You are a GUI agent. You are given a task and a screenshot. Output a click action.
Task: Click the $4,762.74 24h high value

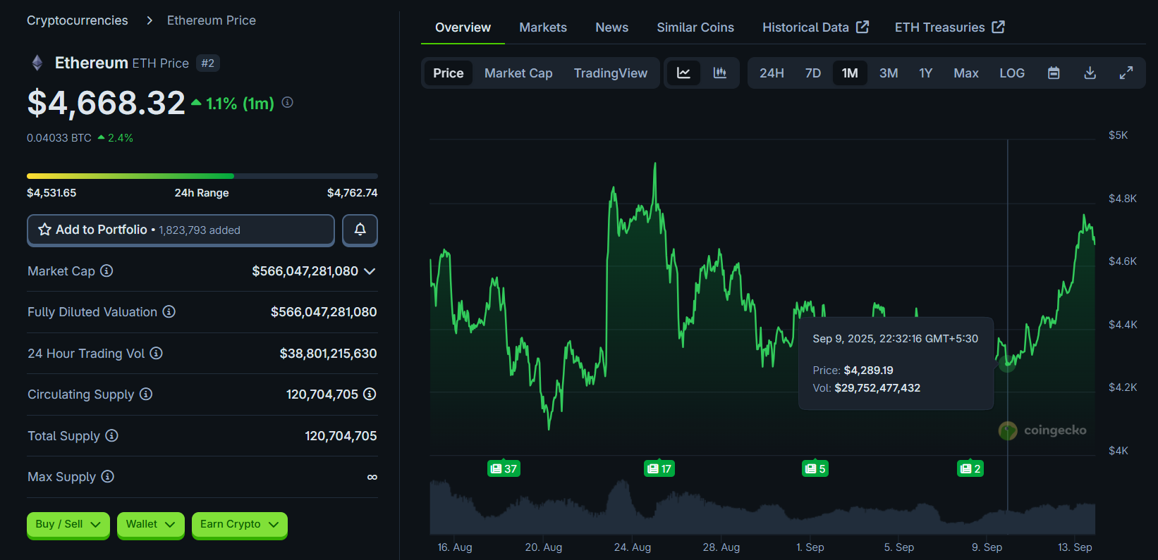click(353, 193)
